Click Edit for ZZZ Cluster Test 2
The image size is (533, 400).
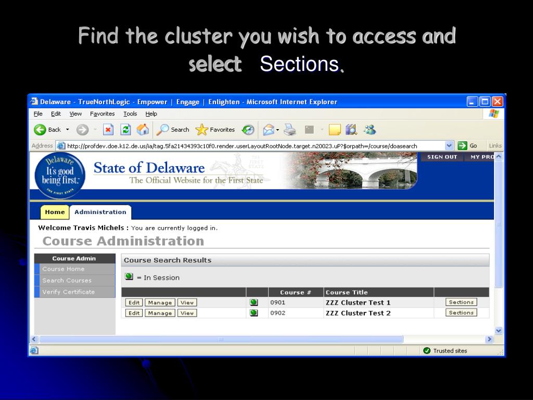click(134, 313)
